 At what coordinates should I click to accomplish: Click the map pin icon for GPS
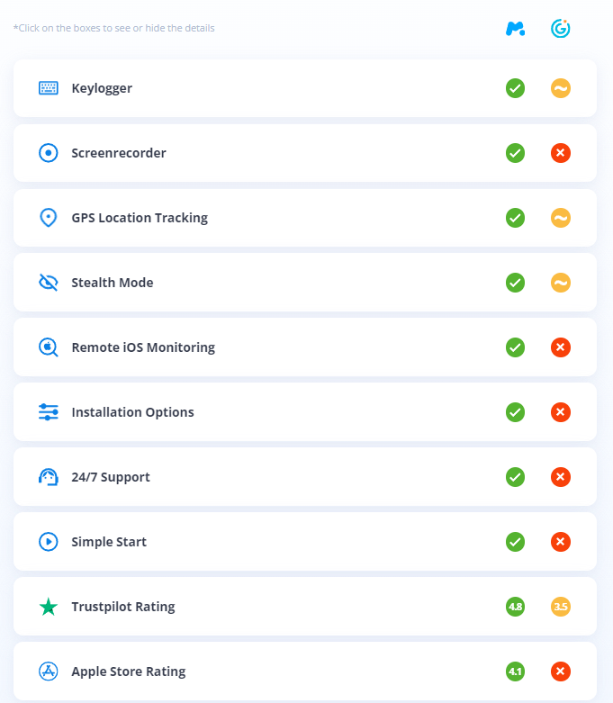(48, 218)
